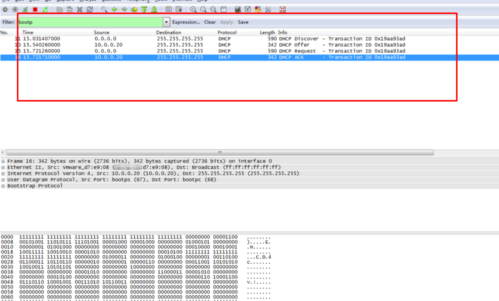Click the bootp filter input field
The width and height of the screenshot is (499, 301).
[x=90, y=22]
